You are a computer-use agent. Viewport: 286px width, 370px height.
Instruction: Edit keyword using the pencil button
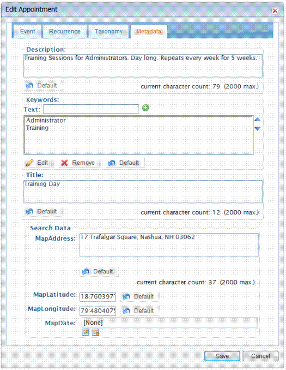pyautogui.click(x=36, y=163)
